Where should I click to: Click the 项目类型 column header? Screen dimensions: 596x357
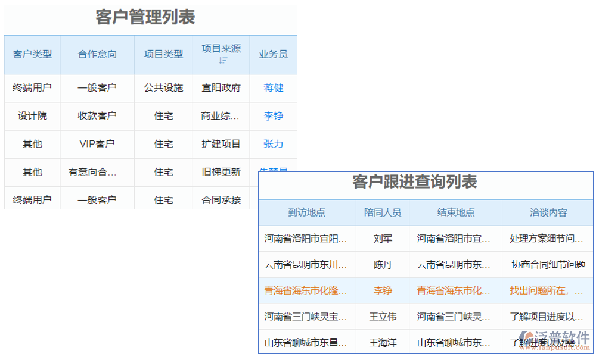(x=163, y=54)
